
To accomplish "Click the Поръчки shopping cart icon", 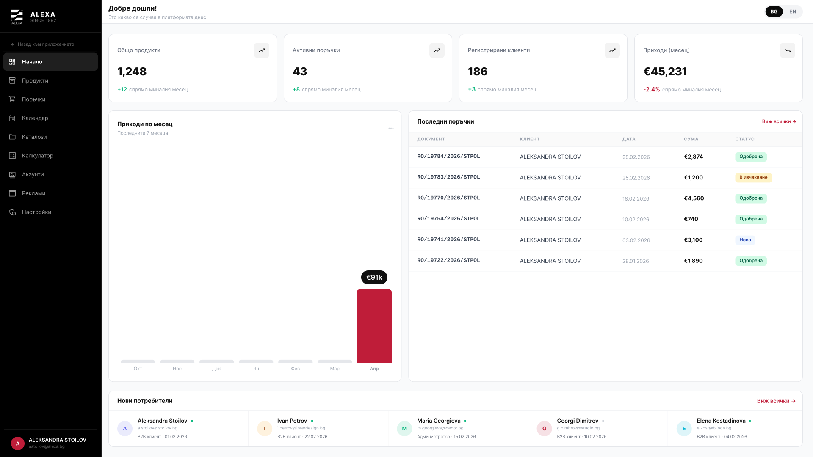I will tap(12, 99).
